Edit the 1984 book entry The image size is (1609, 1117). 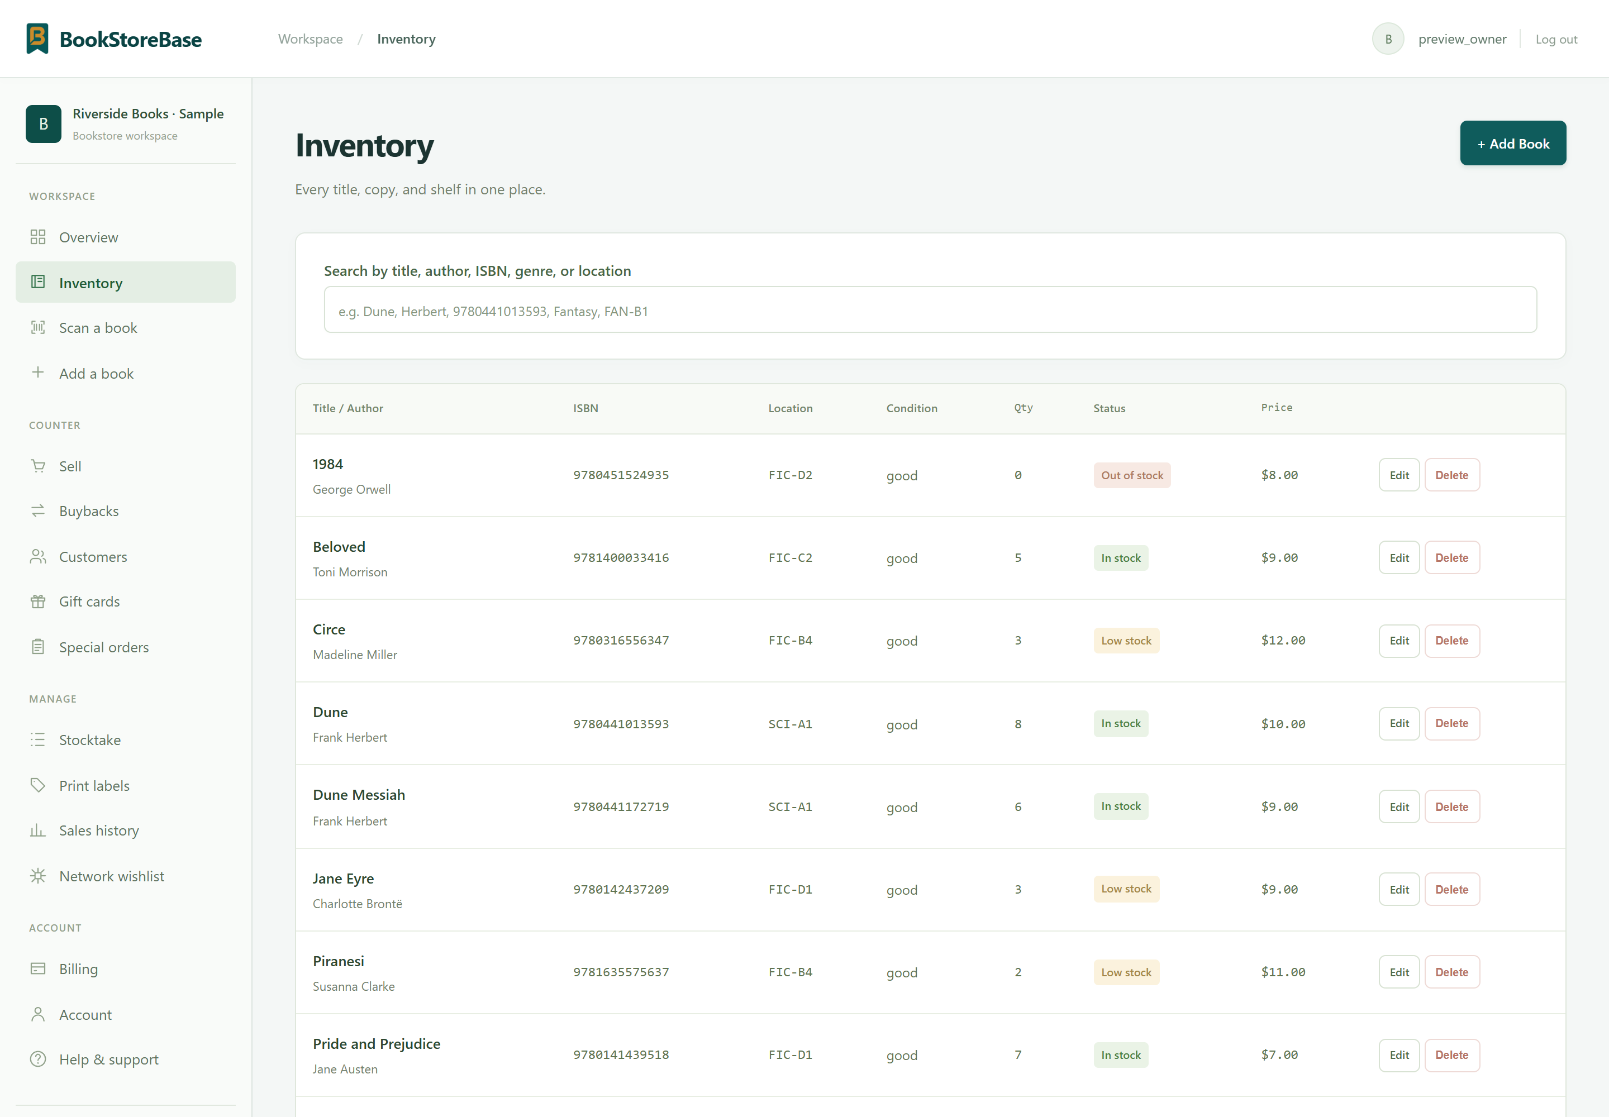1399,475
